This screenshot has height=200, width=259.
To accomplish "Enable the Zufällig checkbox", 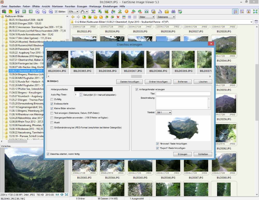I will [52, 99].
